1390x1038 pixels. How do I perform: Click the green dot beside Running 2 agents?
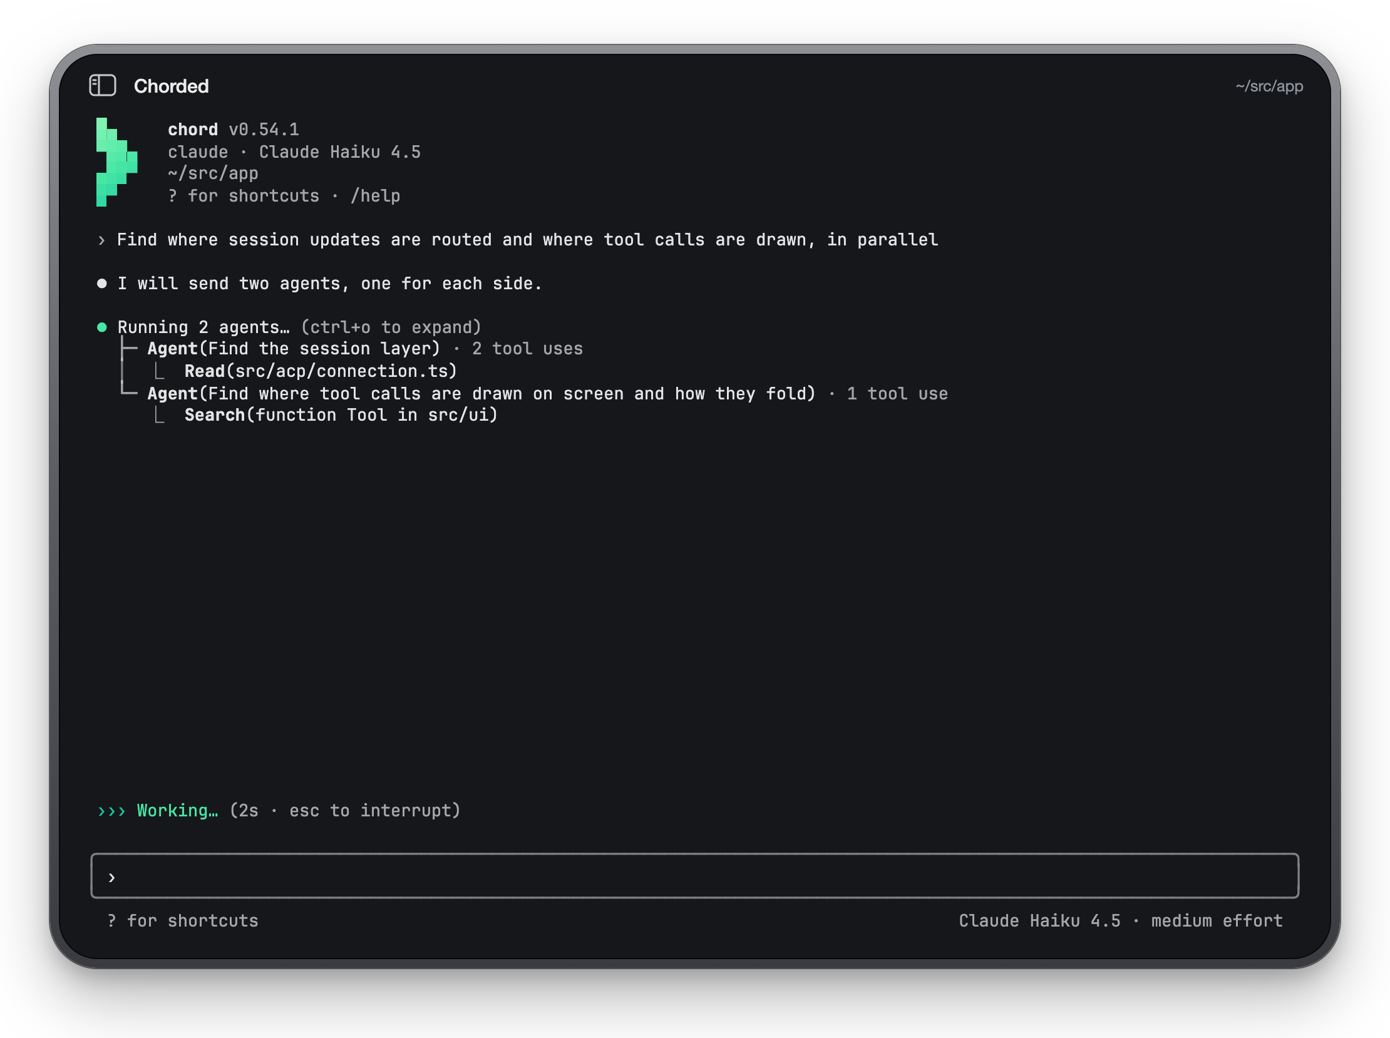click(x=102, y=327)
